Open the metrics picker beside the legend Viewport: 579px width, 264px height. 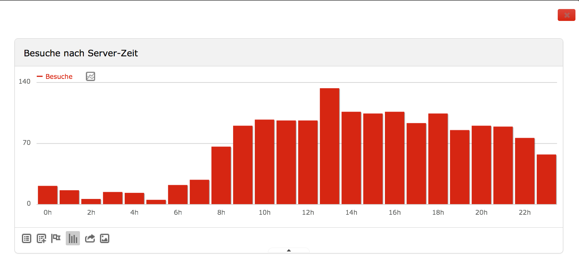click(90, 76)
